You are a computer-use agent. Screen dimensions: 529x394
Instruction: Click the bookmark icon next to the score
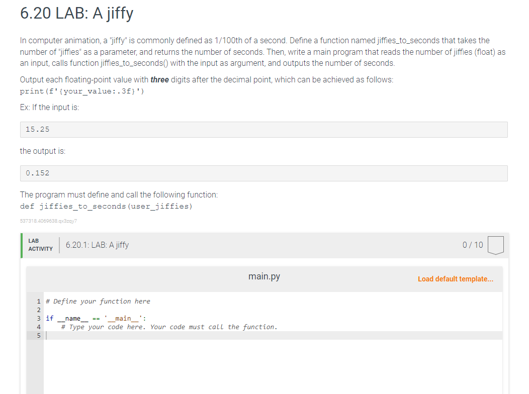[x=495, y=245]
